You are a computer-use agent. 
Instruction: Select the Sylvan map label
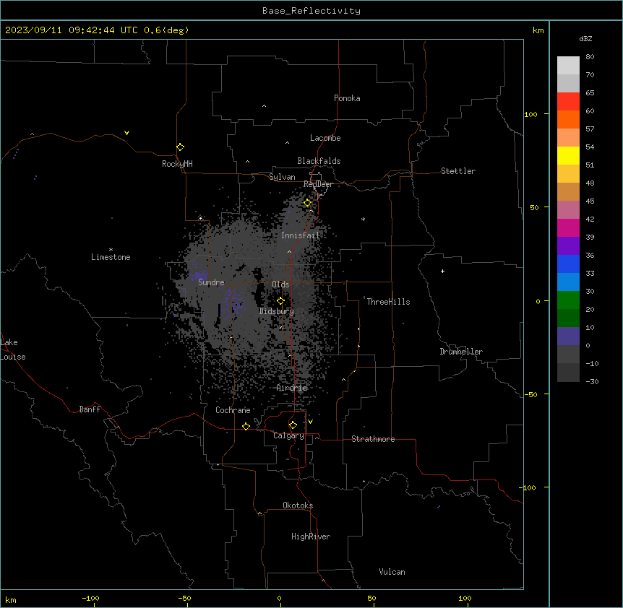[x=282, y=177]
